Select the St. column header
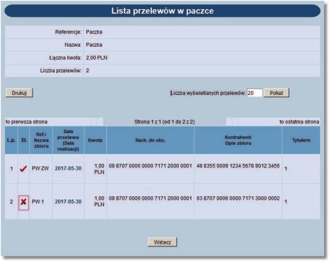330x262 pixels. 24,140
